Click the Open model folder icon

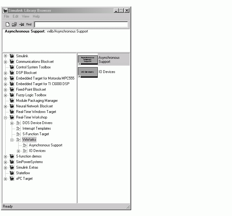[14, 24]
